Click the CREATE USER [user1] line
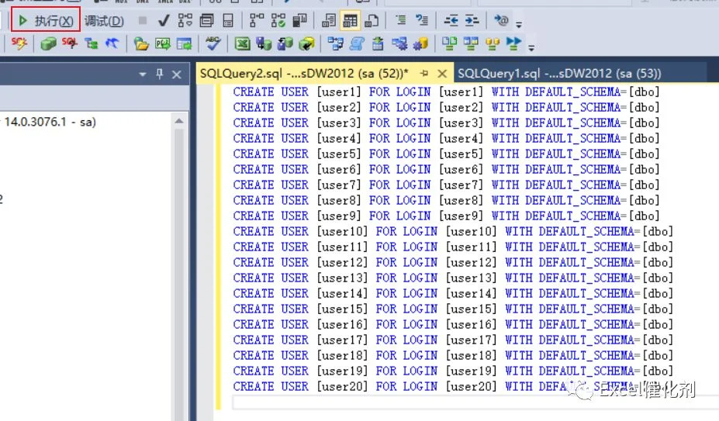Image resolution: width=719 pixels, height=421 pixels. [446, 91]
